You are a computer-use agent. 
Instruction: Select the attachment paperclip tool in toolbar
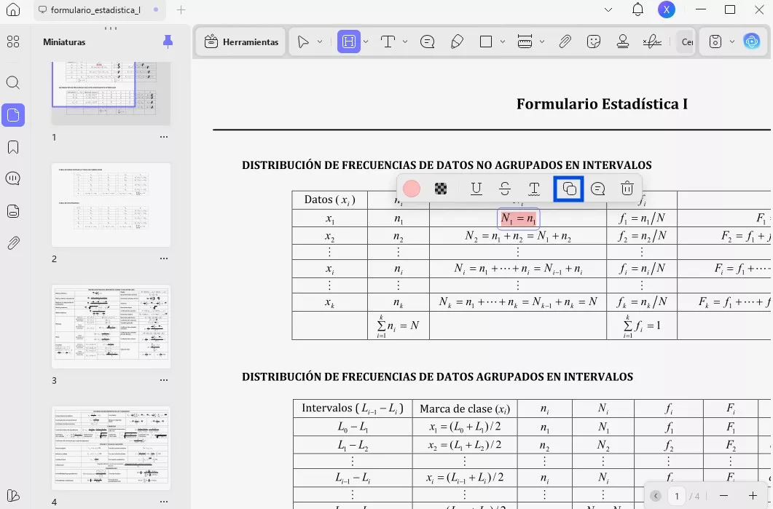tap(565, 42)
